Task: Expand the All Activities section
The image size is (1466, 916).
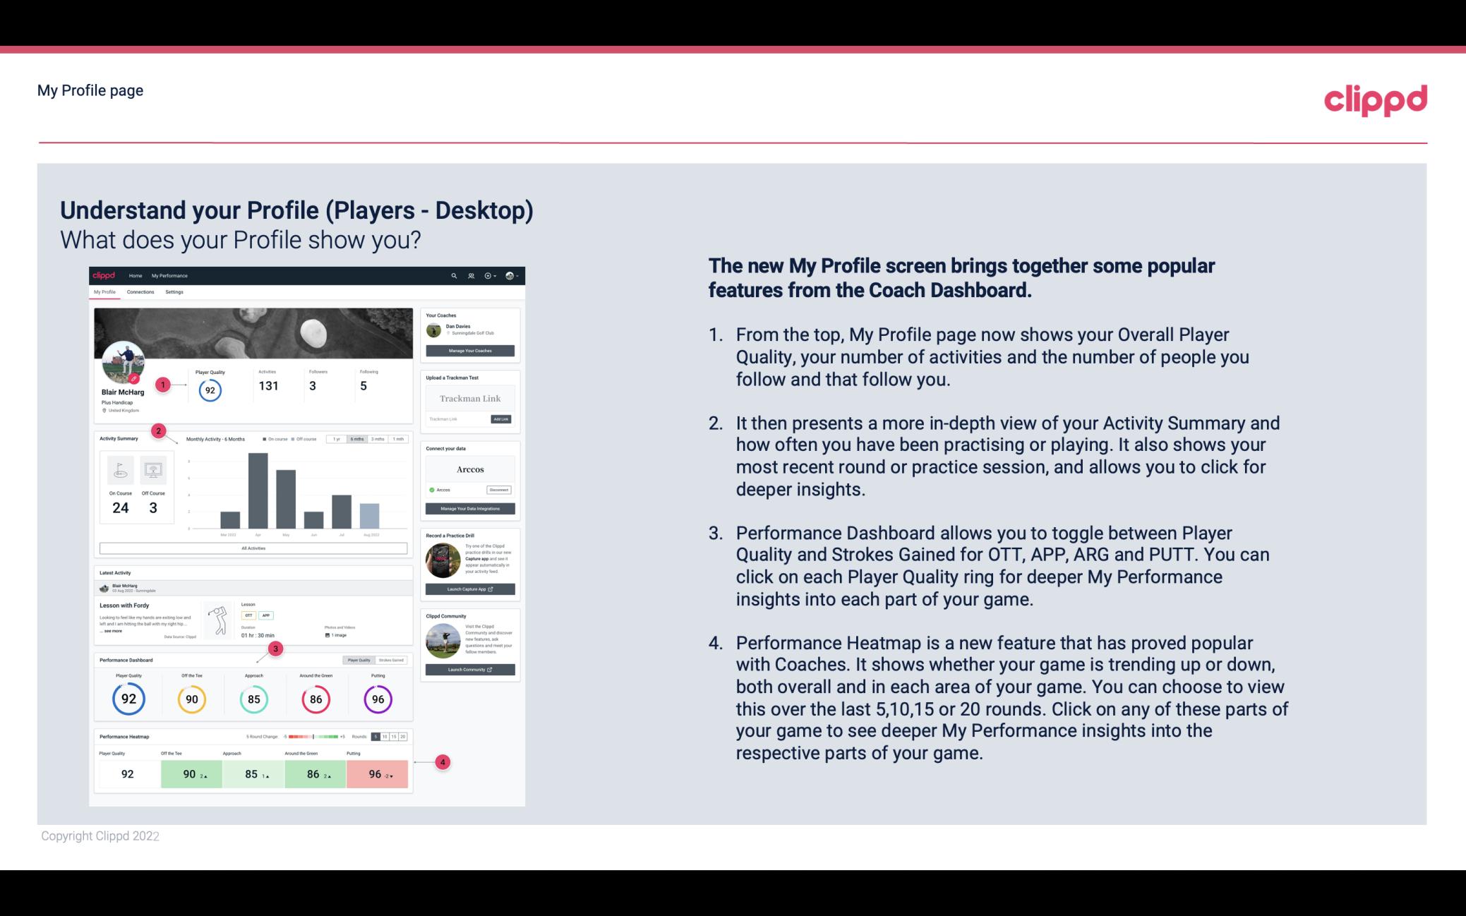Action: (253, 548)
